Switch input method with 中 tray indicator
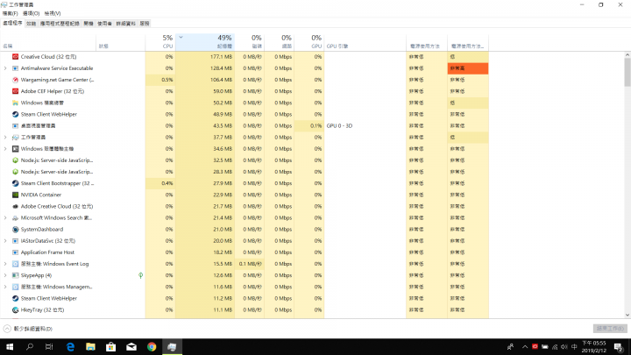This screenshot has width=631, height=355. point(574,346)
